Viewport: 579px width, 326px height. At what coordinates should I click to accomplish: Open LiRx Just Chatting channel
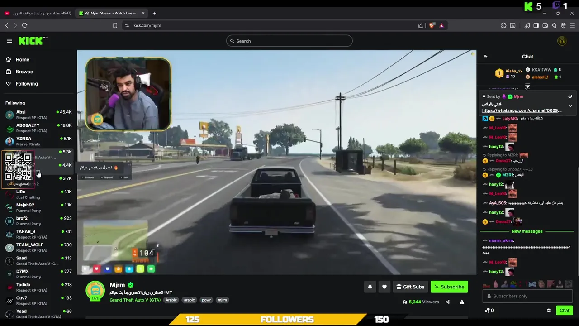coord(38,195)
